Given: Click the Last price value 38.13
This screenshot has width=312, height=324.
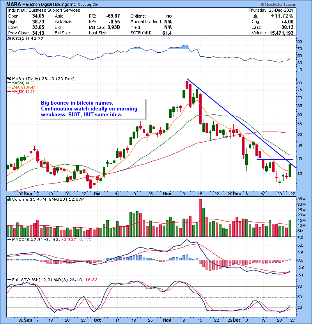Looking at the screenshot, I should (287, 27).
